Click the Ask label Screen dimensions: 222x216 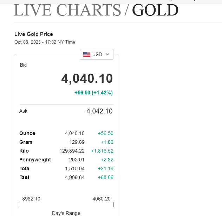23,111
